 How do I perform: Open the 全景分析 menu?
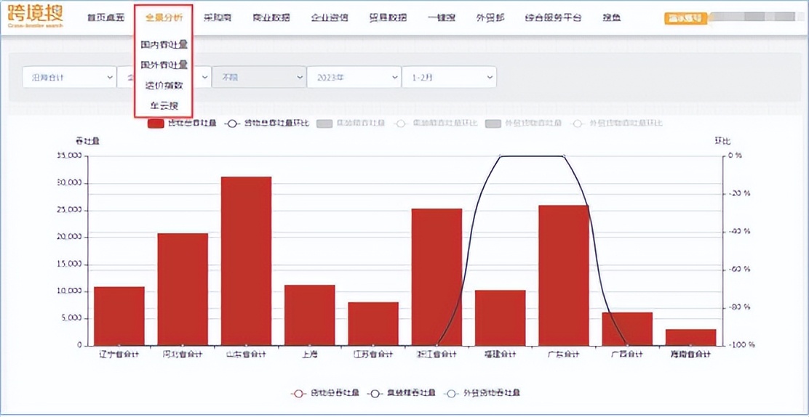(x=164, y=18)
